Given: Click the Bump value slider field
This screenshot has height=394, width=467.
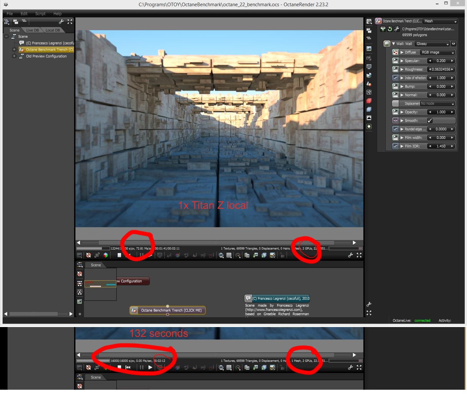Looking at the screenshot, I should 441,86.
